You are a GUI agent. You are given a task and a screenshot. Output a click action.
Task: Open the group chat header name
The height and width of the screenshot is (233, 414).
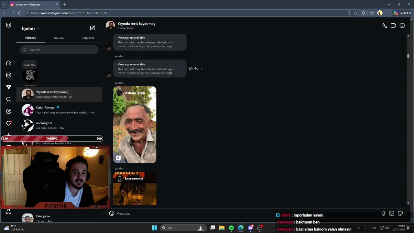click(x=136, y=24)
